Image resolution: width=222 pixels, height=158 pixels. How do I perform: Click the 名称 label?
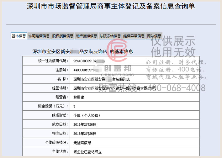(63, 79)
